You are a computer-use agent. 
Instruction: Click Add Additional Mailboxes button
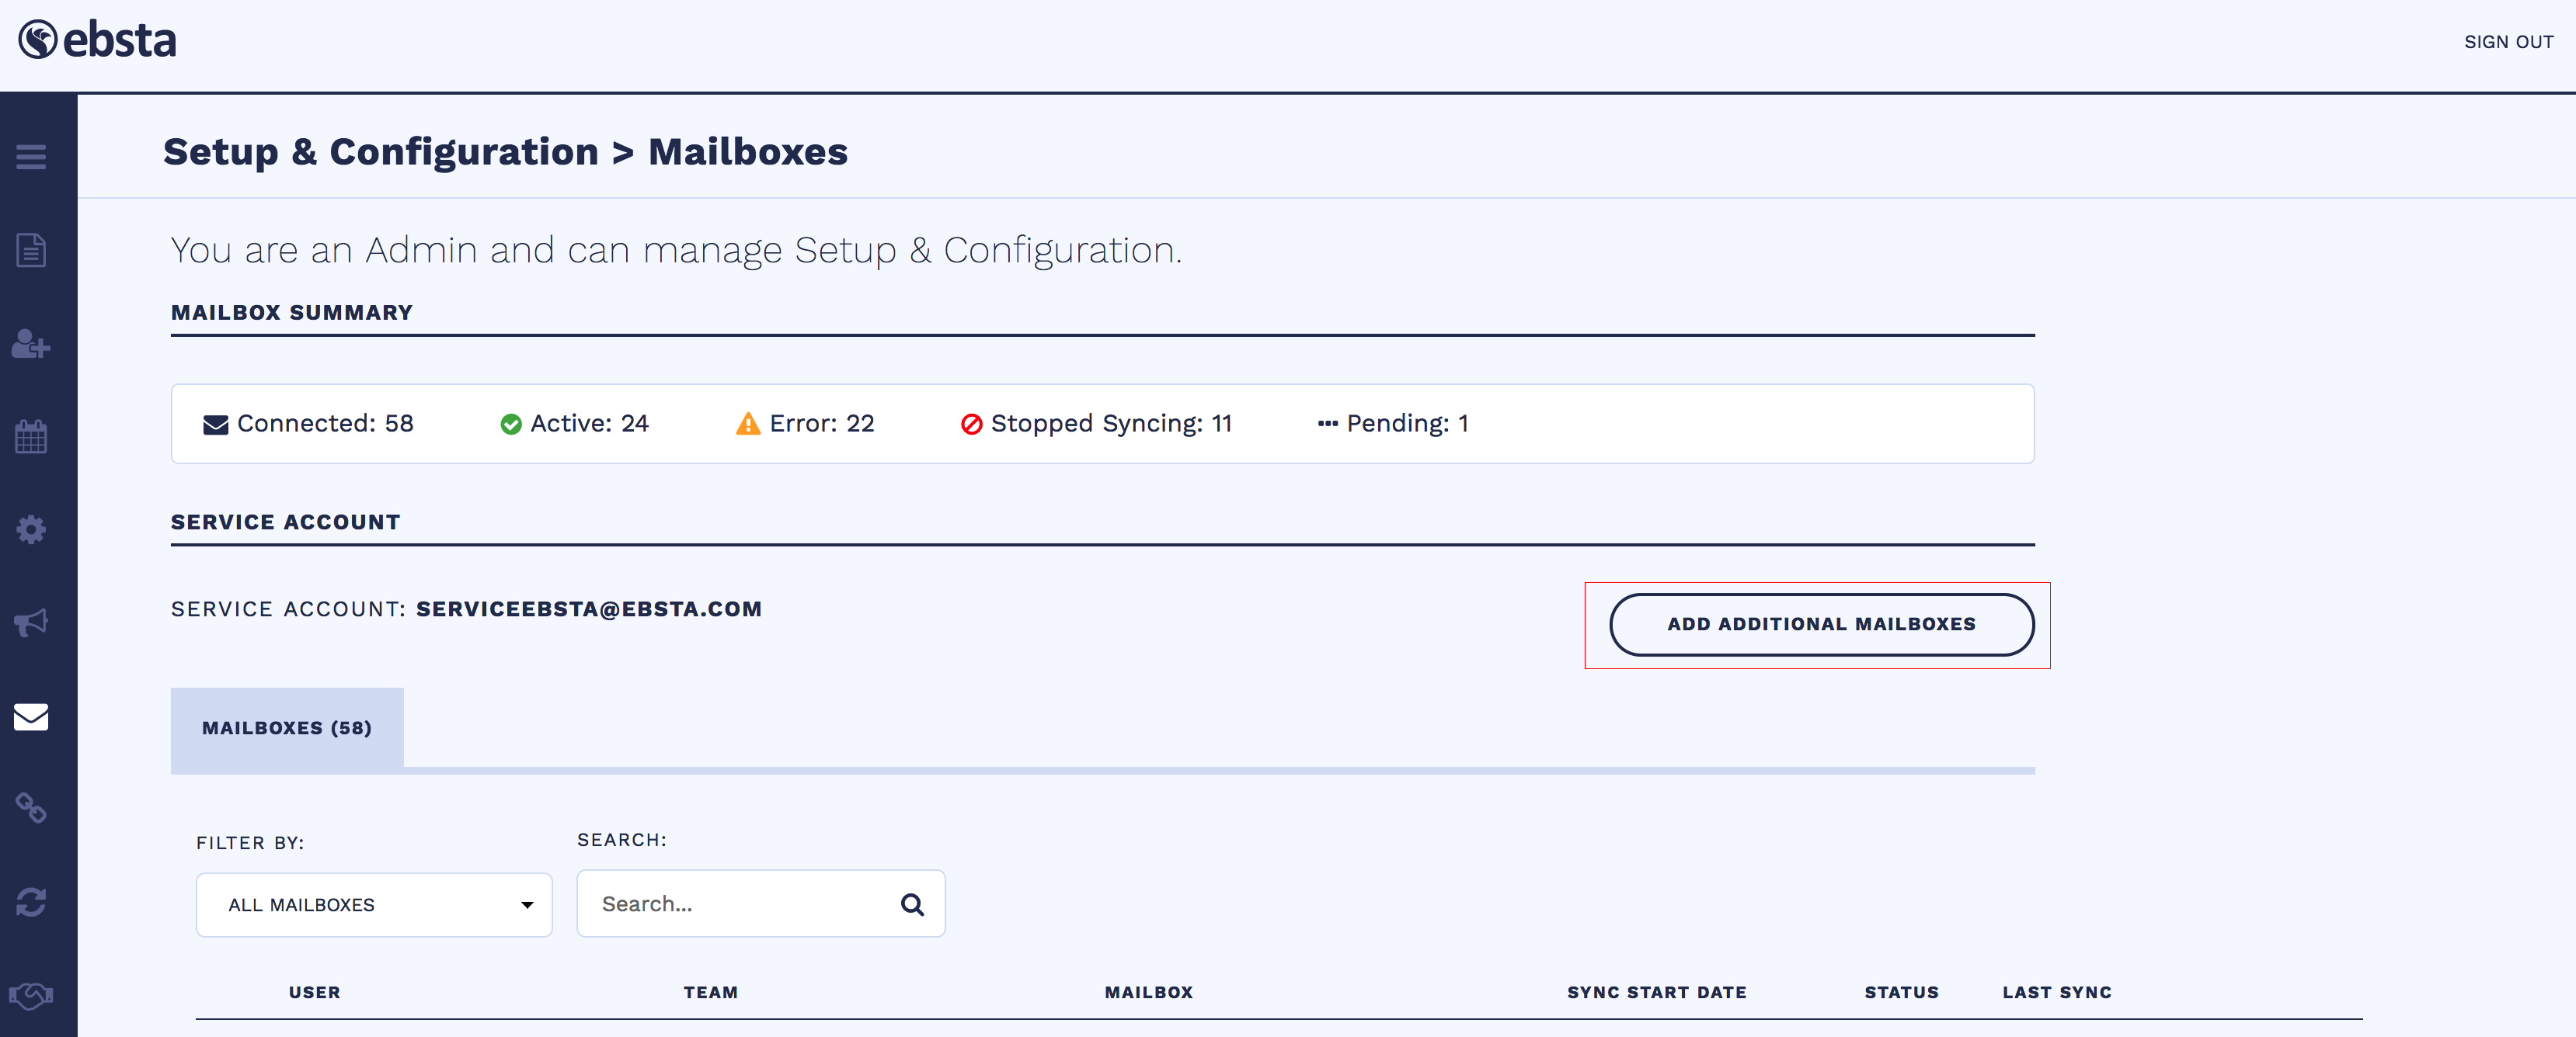(x=1821, y=624)
